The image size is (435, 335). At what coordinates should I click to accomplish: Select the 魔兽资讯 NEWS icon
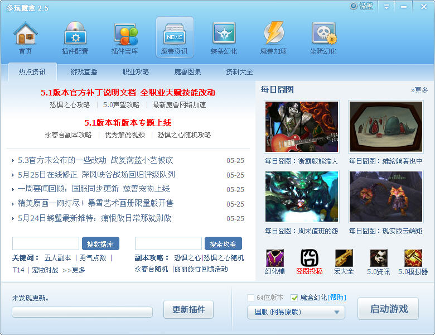[175, 37]
